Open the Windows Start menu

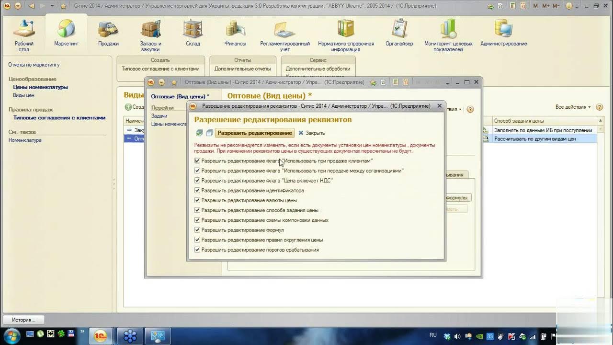pos(11,335)
